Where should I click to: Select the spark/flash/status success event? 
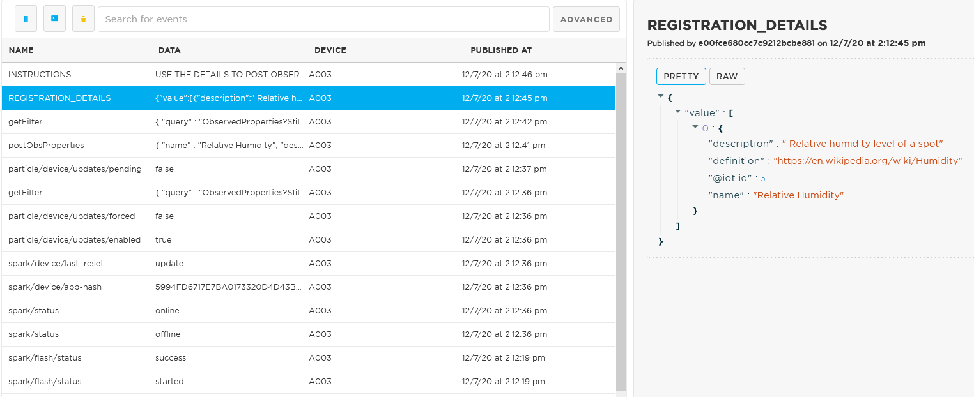click(309, 357)
